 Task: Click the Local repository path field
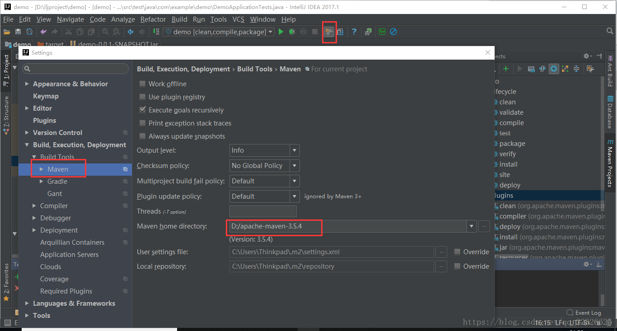point(332,266)
